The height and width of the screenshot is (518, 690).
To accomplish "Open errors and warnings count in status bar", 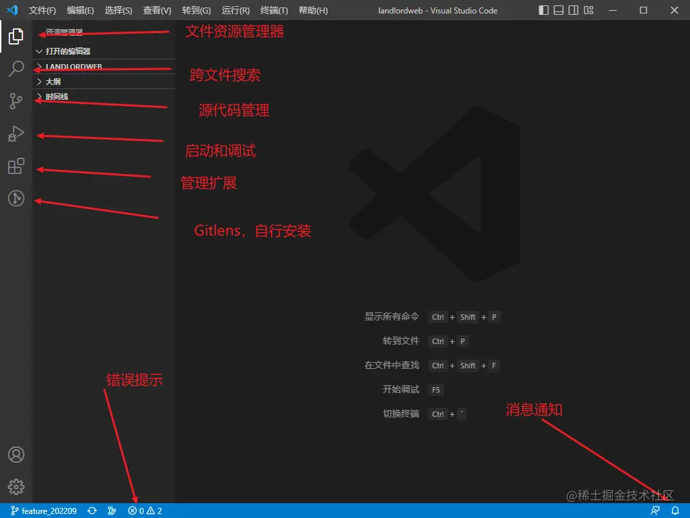I will [x=146, y=511].
